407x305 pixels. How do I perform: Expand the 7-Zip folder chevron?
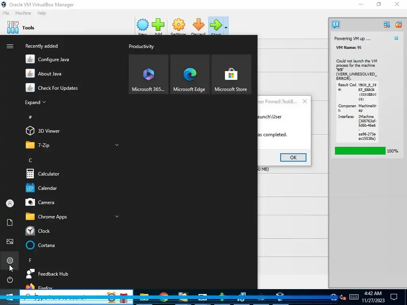(x=117, y=145)
